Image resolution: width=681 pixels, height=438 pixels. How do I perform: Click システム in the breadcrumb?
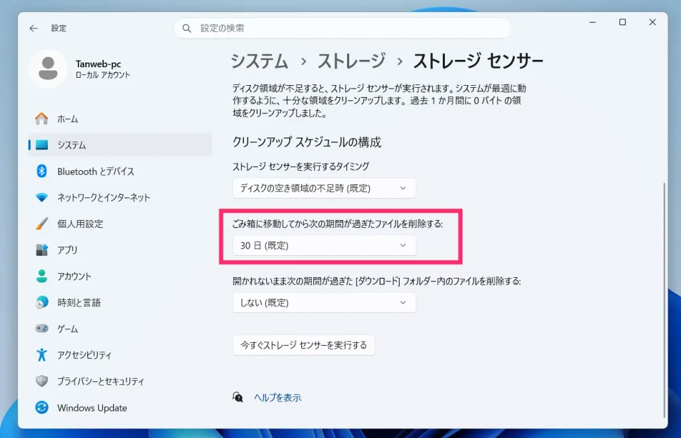point(259,60)
